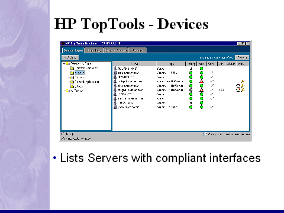Click the HP TopTools logo in the title bar
The height and width of the screenshot is (213, 284).
point(63,43)
